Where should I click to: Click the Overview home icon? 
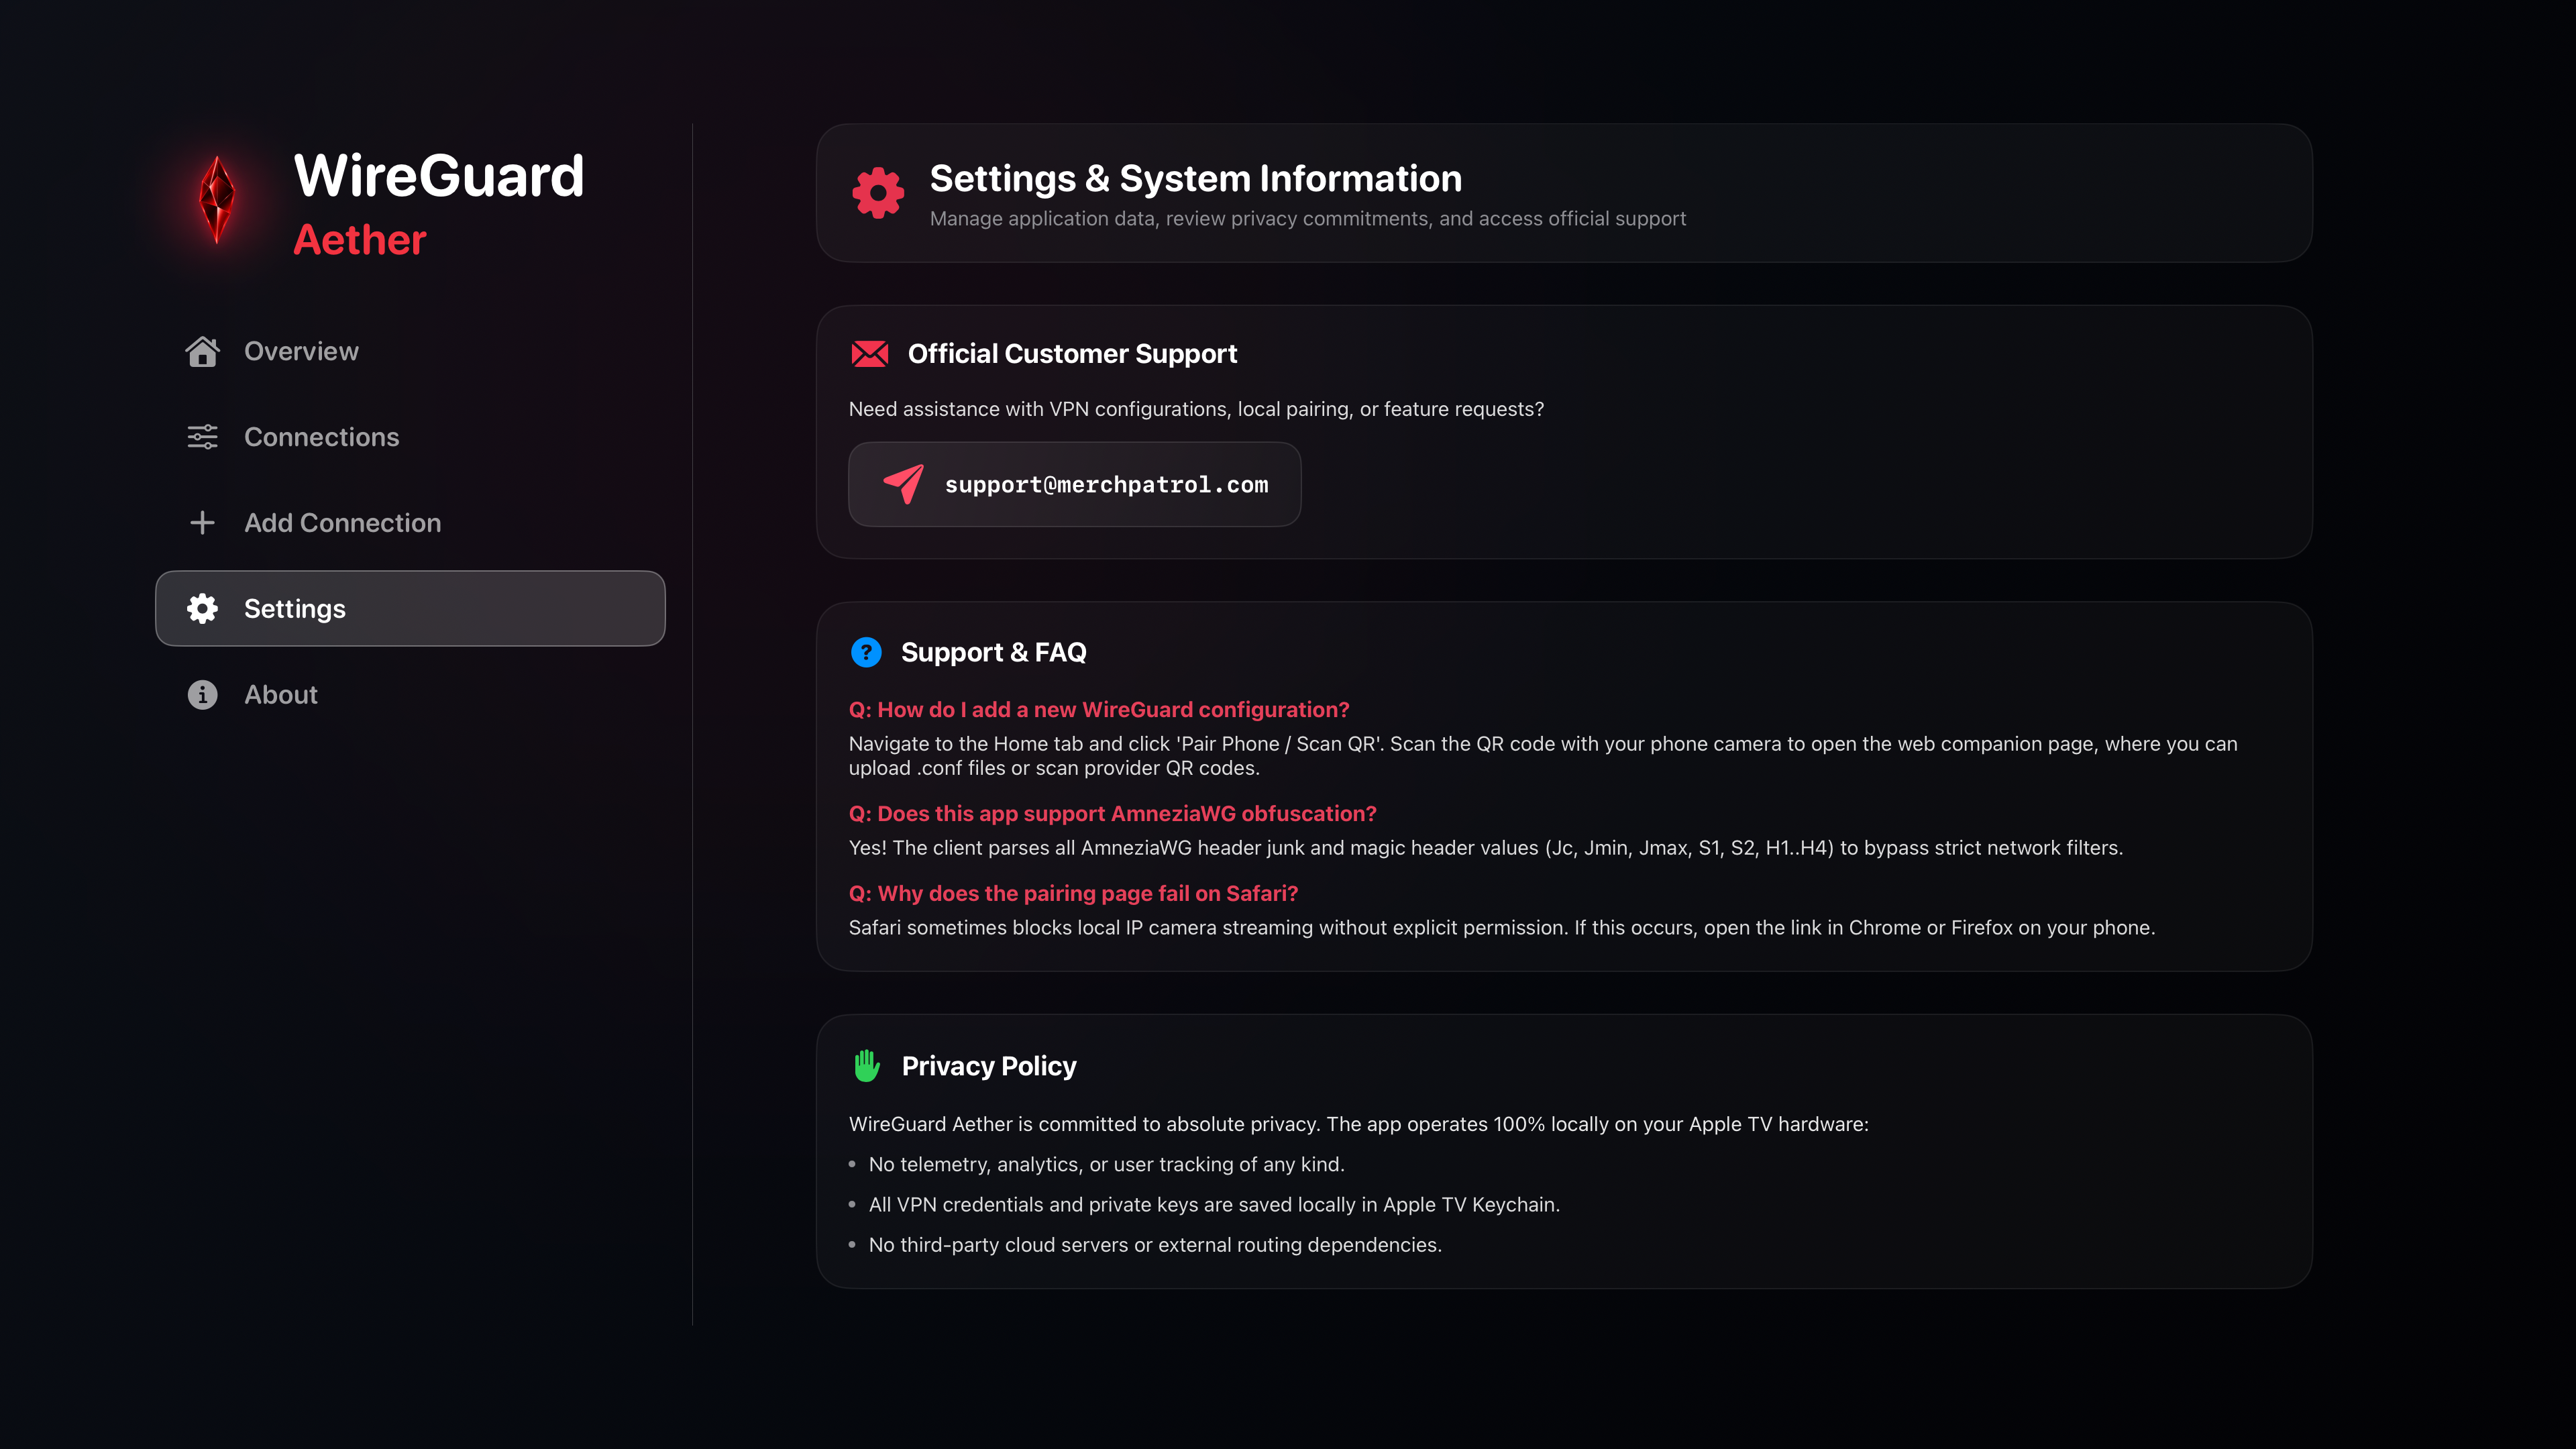point(202,351)
